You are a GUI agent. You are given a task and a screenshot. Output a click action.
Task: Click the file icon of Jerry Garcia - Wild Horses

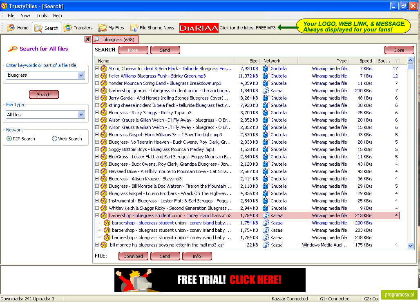(x=104, y=98)
